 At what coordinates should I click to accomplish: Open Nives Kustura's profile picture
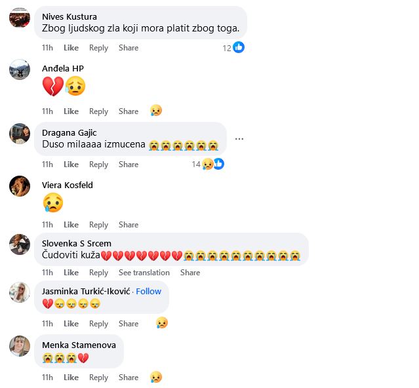(x=20, y=18)
